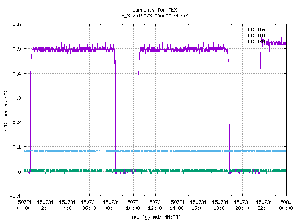This screenshot has height=221, width=295.
Task: Click the 0.1 y-axis tick label
Action: pos(17,147)
